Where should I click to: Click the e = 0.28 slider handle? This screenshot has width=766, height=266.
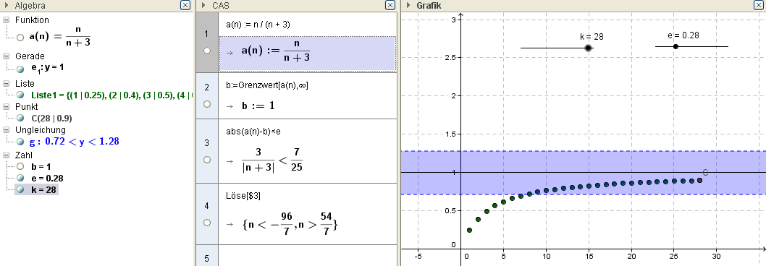[x=675, y=46]
